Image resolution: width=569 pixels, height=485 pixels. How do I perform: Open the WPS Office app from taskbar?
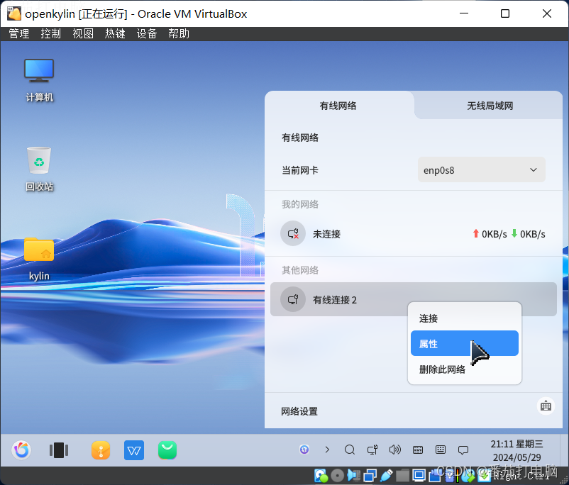click(133, 450)
